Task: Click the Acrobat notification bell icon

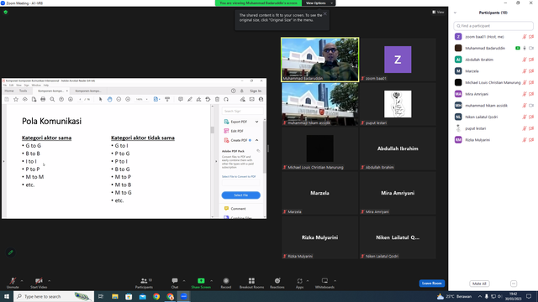Action: 241,91
